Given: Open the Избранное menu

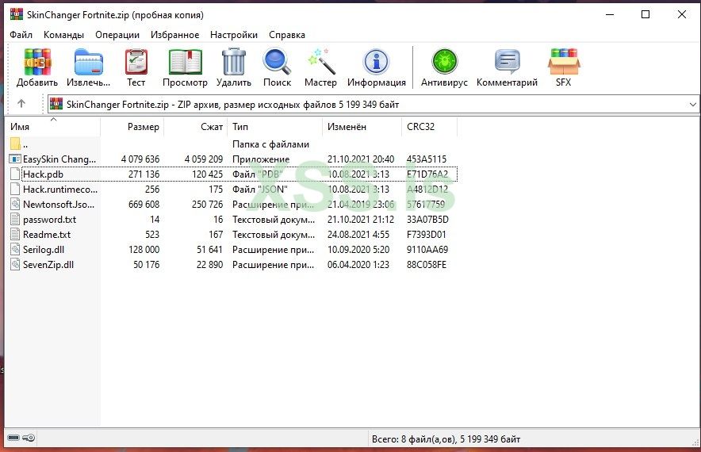Looking at the screenshot, I should [x=174, y=35].
